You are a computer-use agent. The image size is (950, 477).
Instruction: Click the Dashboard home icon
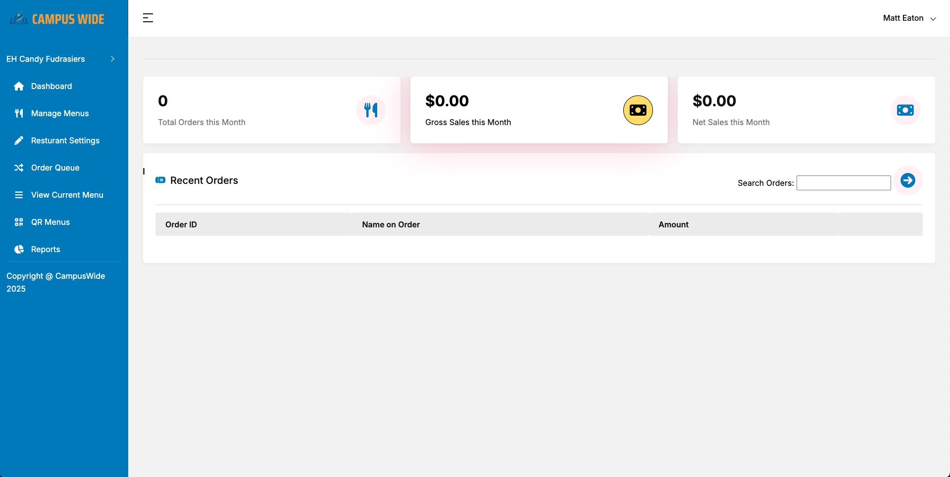[x=19, y=87]
